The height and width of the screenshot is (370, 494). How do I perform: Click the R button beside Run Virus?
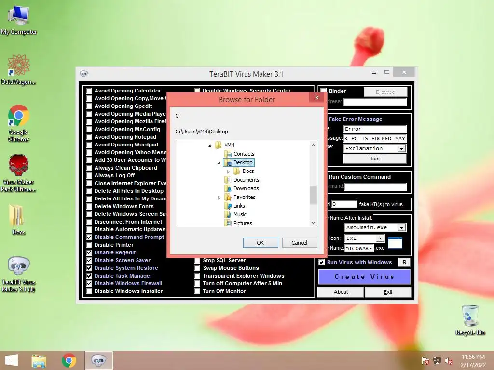point(405,263)
